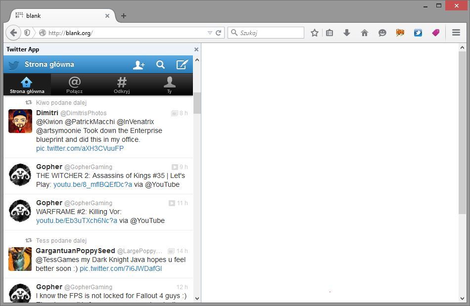Open the Firefox hamburger menu
The image size is (470, 306).
click(x=456, y=32)
